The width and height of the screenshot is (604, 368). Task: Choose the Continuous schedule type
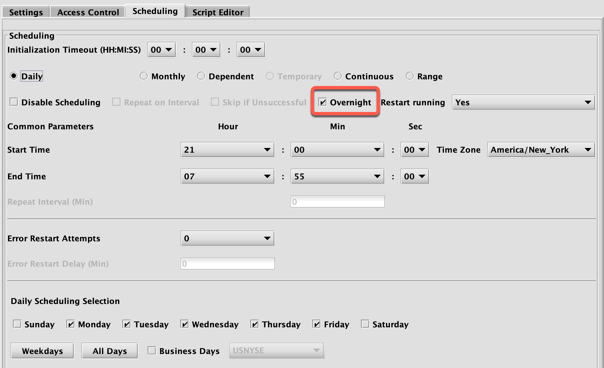tap(338, 76)
